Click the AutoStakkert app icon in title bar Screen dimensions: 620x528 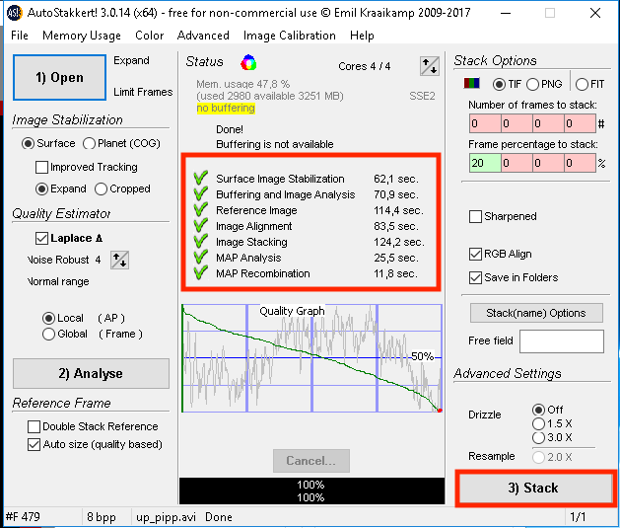point(11,14)
